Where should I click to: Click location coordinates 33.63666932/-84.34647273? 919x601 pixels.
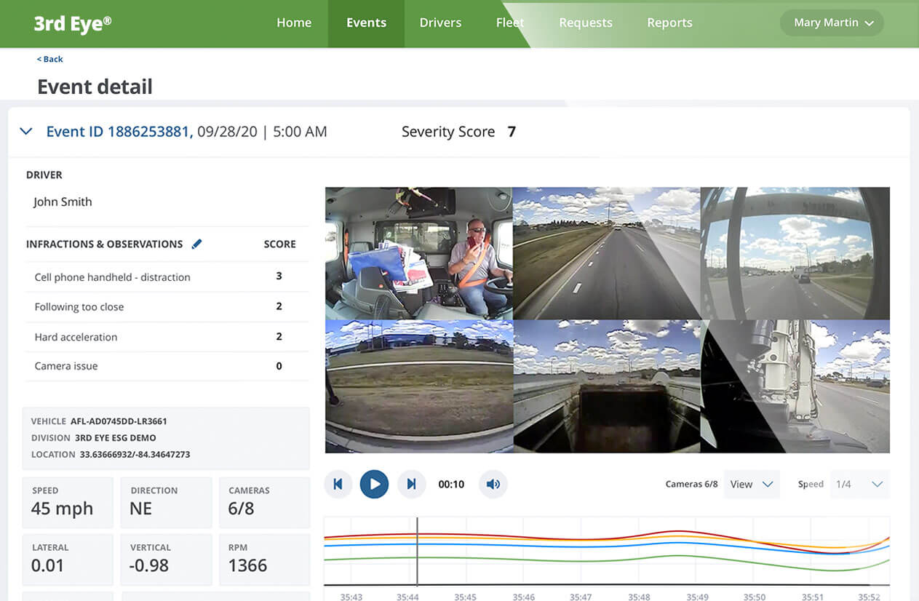(135, 455)
